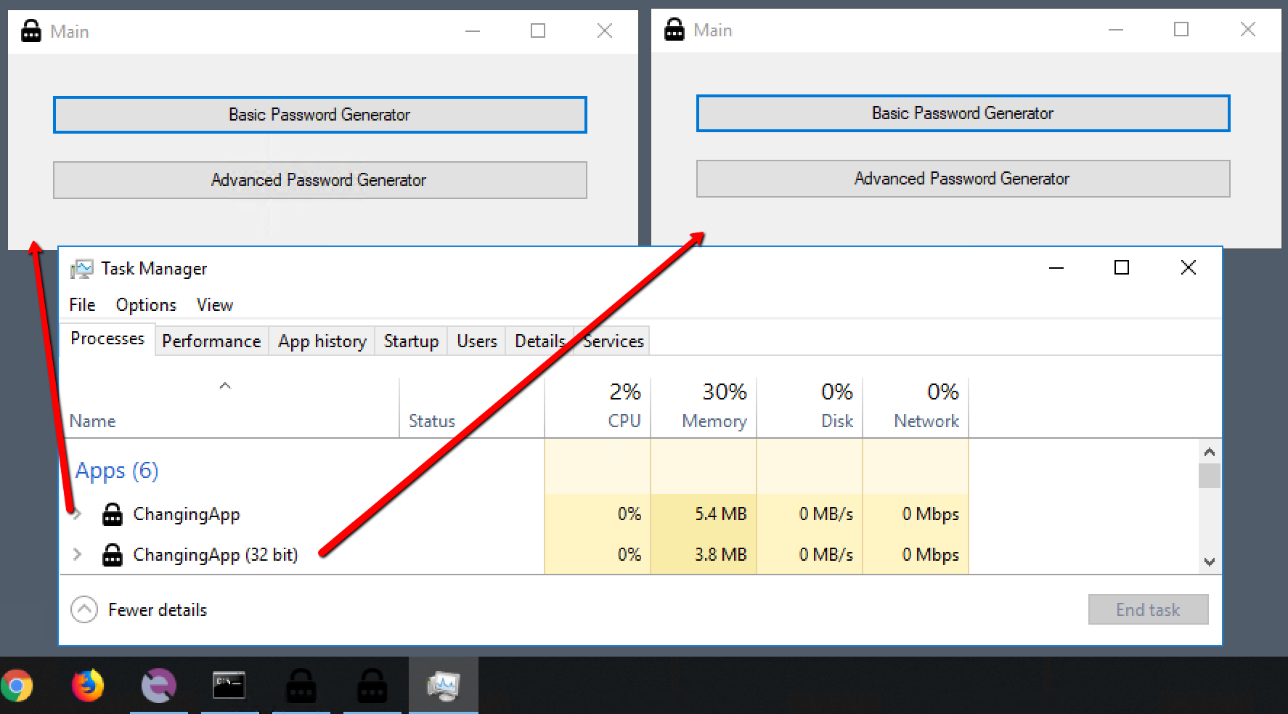Click the End task button
The image size is (1288, 714).
[x=1148, y=609]
